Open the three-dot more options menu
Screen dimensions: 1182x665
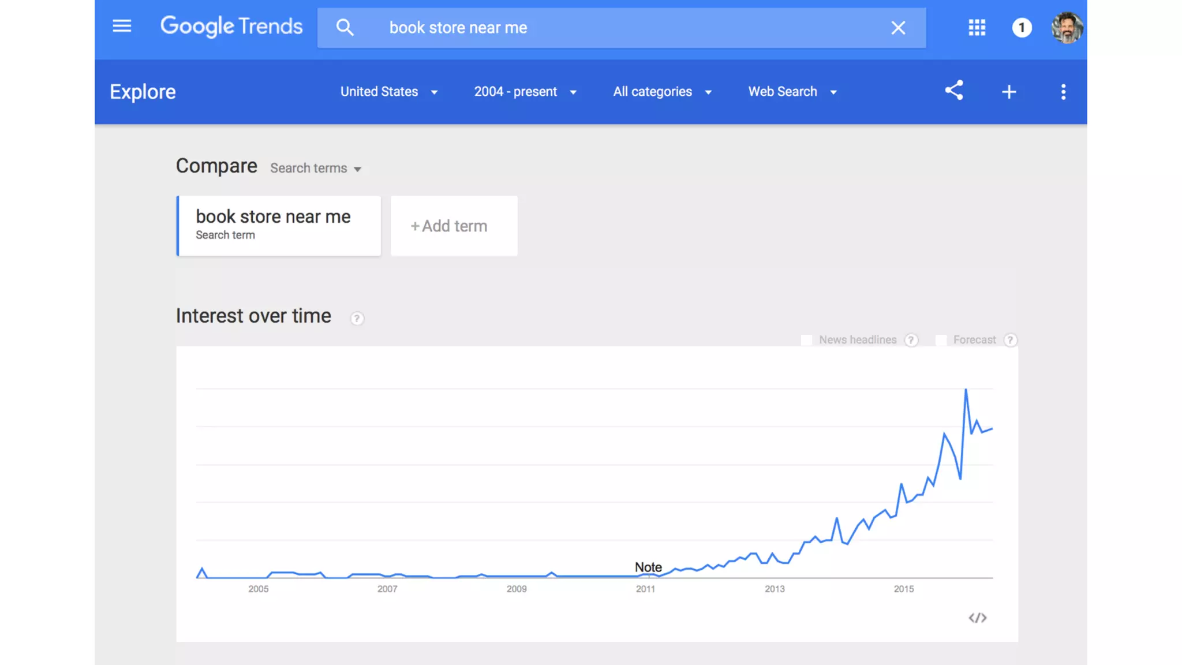click(1063, 92)
